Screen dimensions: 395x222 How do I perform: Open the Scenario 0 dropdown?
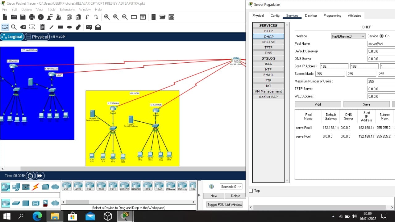pos(231,186)
